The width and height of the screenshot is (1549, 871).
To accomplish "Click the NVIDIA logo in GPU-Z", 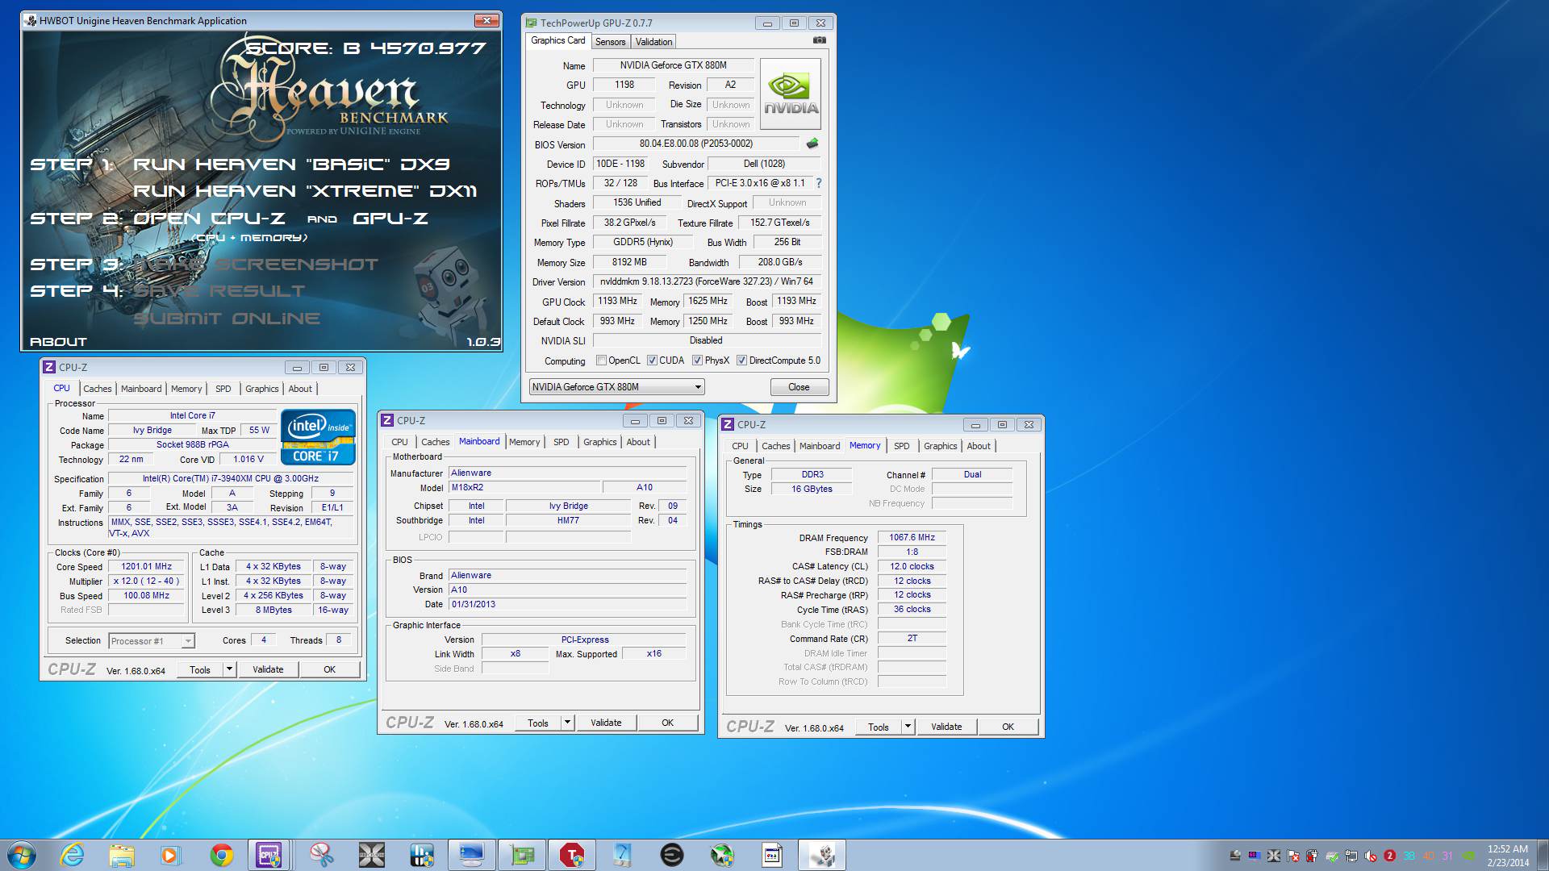I will (x=791, y=94).
